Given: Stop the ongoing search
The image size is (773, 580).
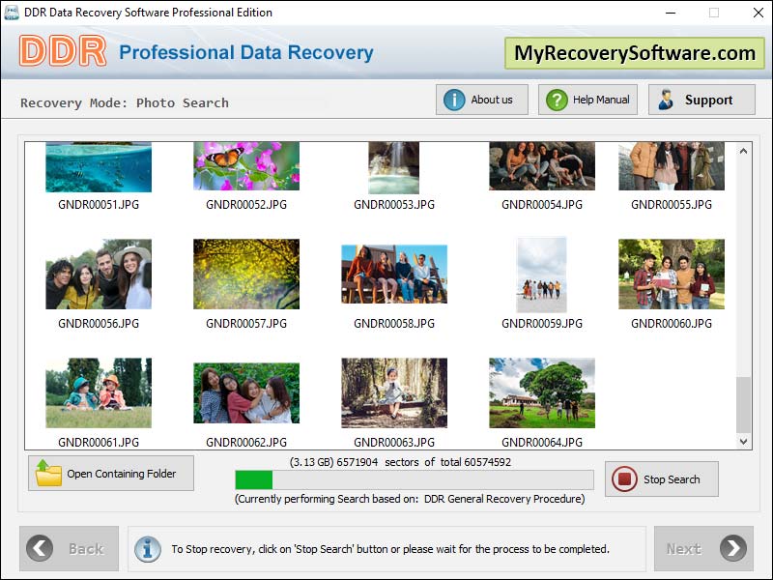Looking at the screenshot, I should coord(661,478).
